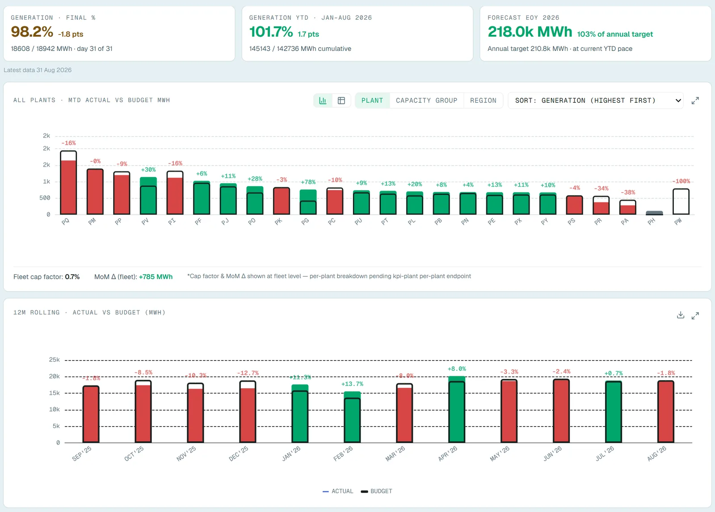Click the "103% of annual target" text

coord(615,34)
